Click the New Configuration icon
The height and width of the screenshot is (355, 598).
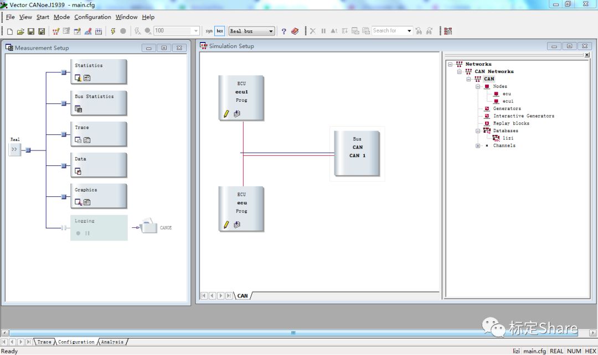(x=9, y=31)
